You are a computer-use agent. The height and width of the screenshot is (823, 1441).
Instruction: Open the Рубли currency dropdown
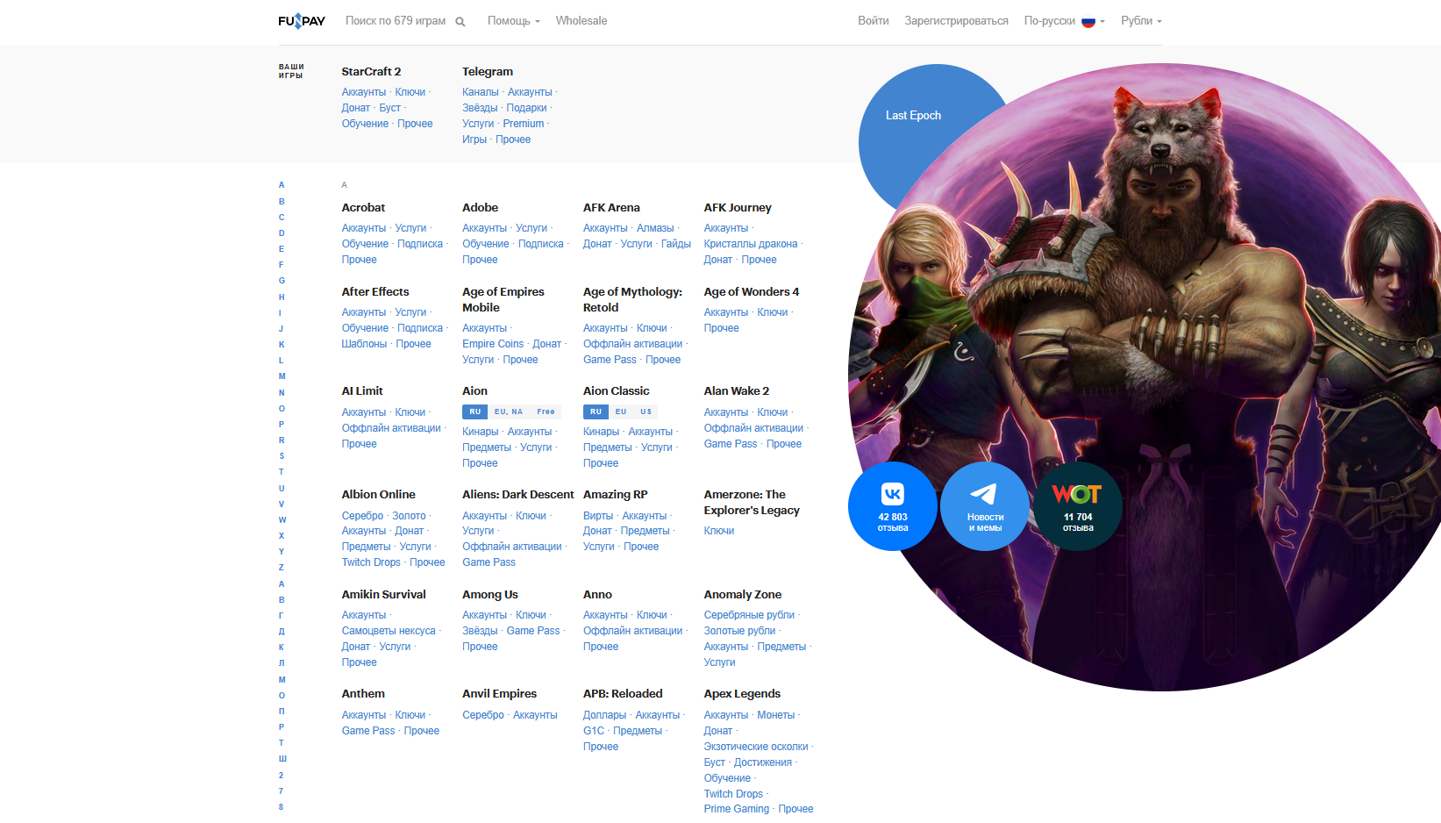[x=1141, y=21]
